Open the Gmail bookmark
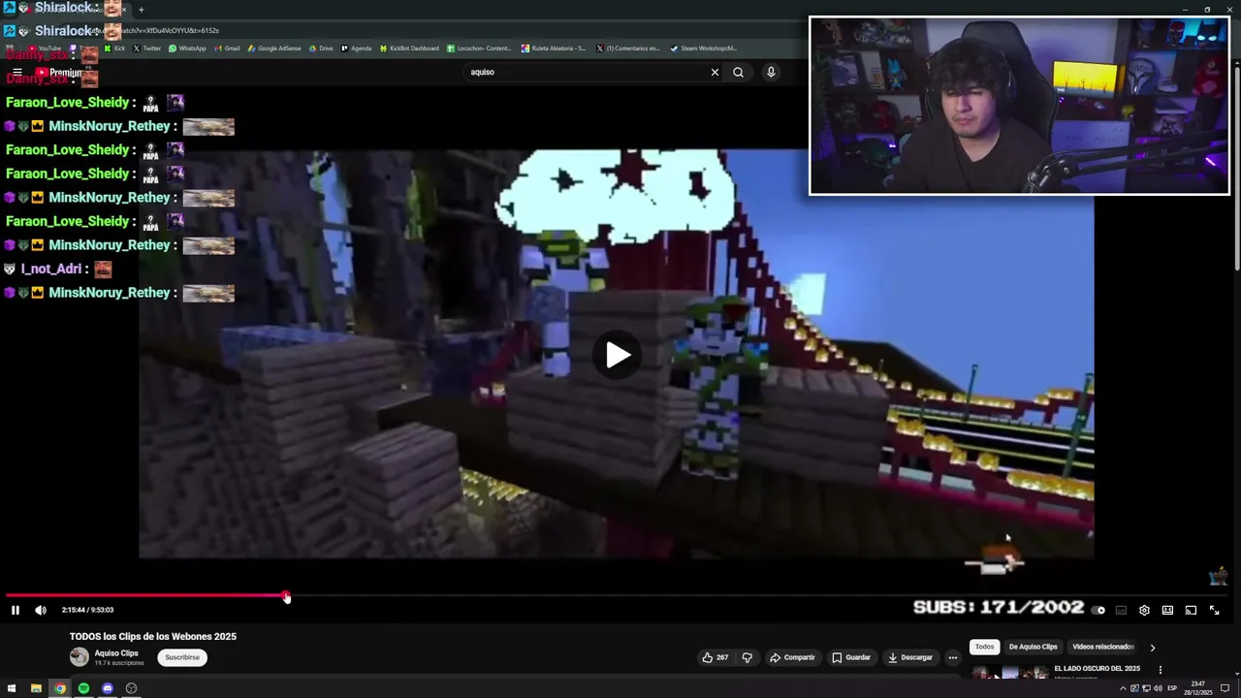Viewport: 1241px width, 698px height. click(x=227, y=48)
